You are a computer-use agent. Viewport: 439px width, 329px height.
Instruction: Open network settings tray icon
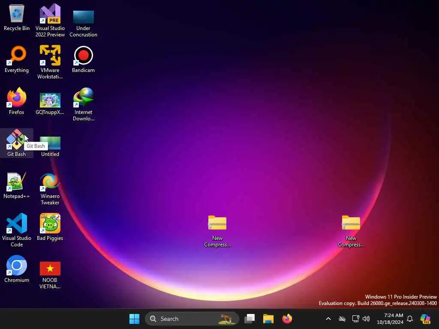tap(355, 319)
